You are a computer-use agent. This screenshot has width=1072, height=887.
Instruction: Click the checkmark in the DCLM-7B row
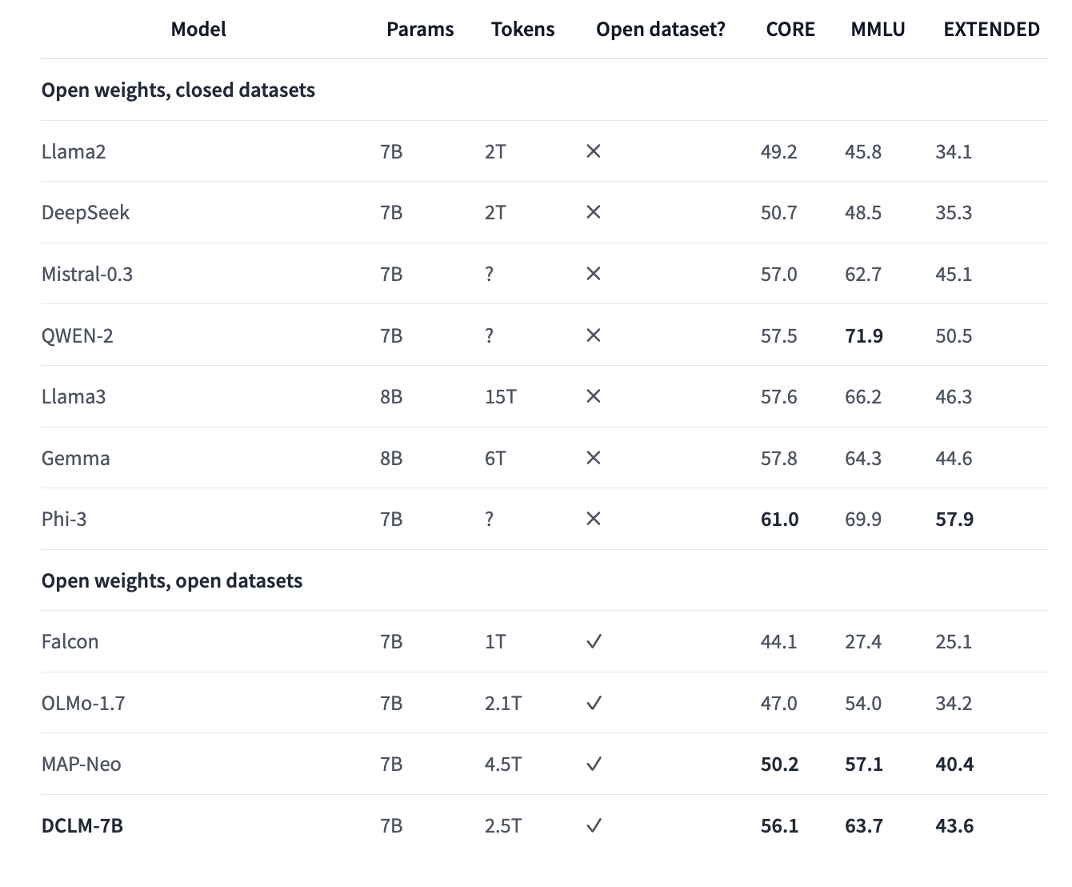594,825
